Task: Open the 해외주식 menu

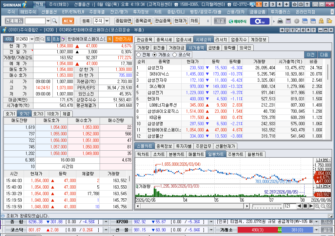Action: (x=28, y=12)
